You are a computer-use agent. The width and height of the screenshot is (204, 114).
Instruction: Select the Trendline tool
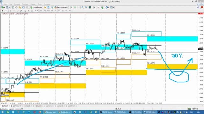coord(18,11)
